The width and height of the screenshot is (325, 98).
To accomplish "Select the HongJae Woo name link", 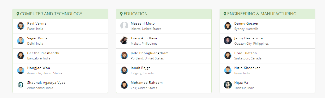I will [x=39, y=68].
